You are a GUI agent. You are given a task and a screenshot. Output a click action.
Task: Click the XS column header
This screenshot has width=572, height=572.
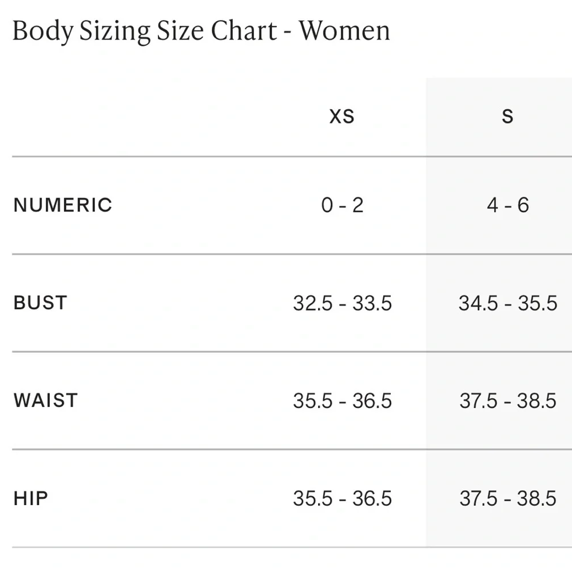pyautogui.click(x=342, y=117)
